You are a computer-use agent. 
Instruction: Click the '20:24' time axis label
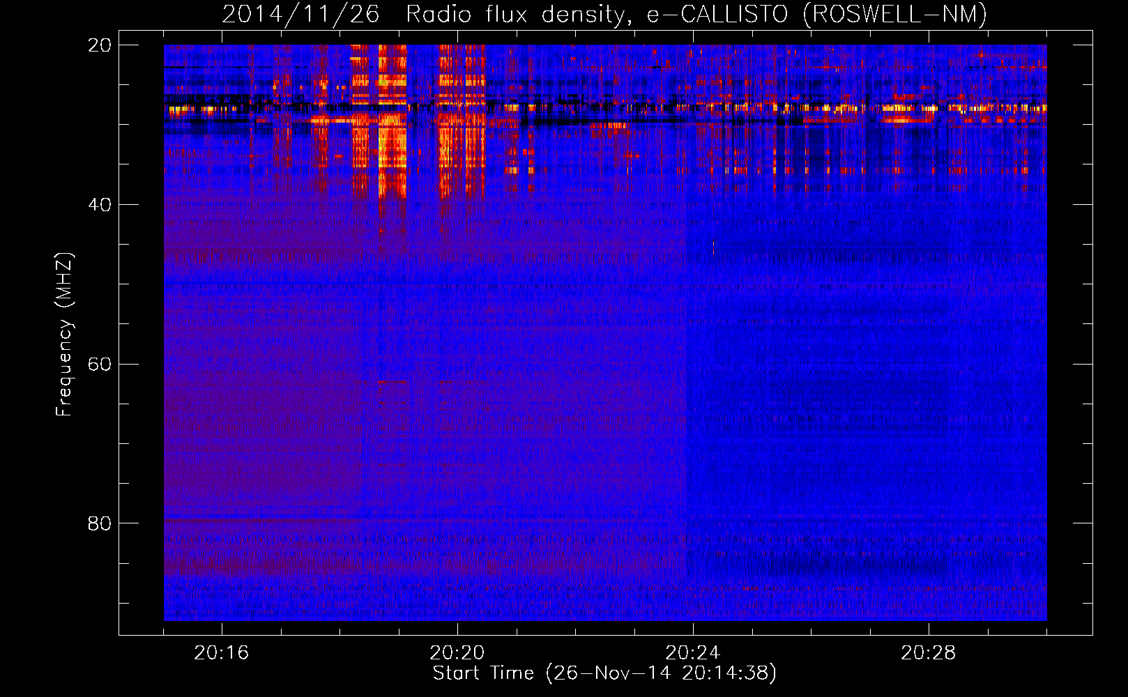693,653
